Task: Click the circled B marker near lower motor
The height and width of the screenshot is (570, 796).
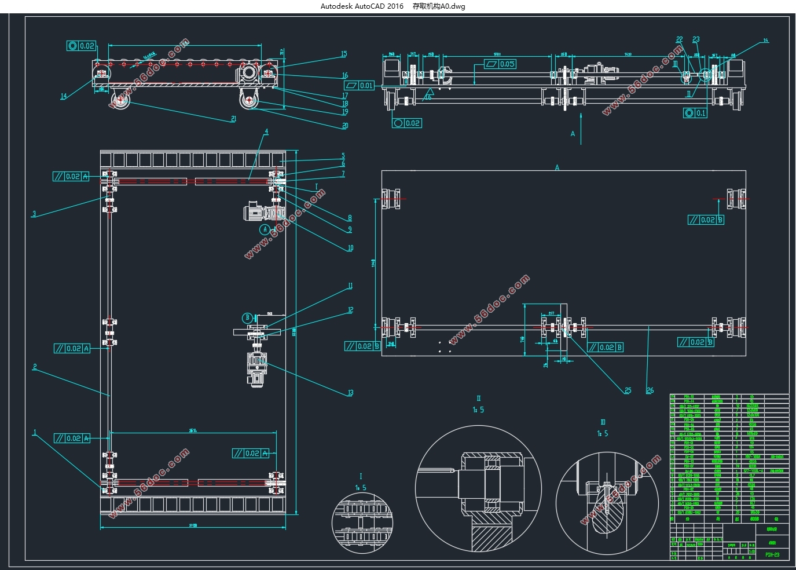Action: [x=247, y=317]
